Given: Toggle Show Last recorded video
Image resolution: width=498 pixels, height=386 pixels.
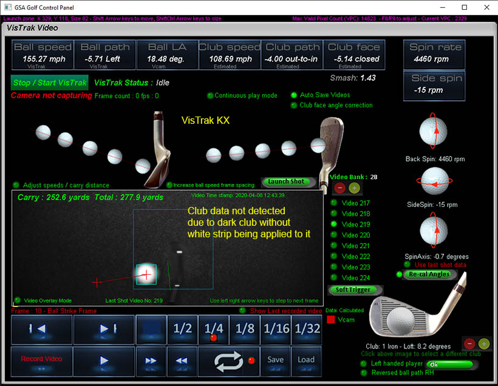Looking at the screenshot, I should (242, 311).
